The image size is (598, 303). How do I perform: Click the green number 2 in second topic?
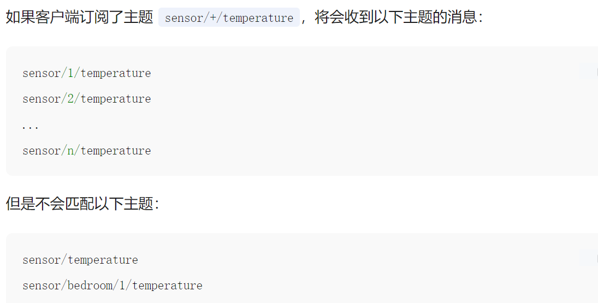pyautogui.click(x=71, y=99)
